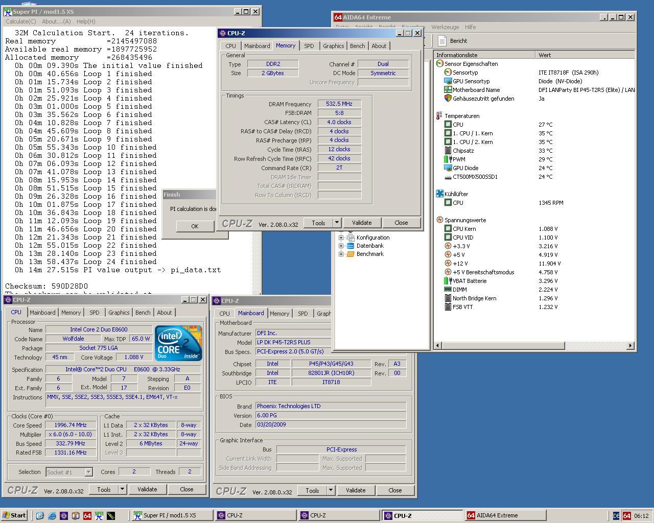Click the Konfiguration tree icon in AIDA64
This screenshot has width=654, height=523.
point(351,237)
